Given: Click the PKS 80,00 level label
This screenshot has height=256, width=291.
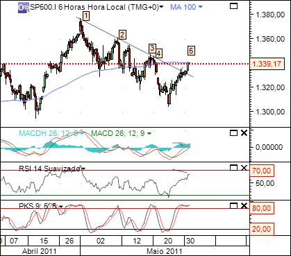Looking at the screenshot, I should (x=262, y=208).
